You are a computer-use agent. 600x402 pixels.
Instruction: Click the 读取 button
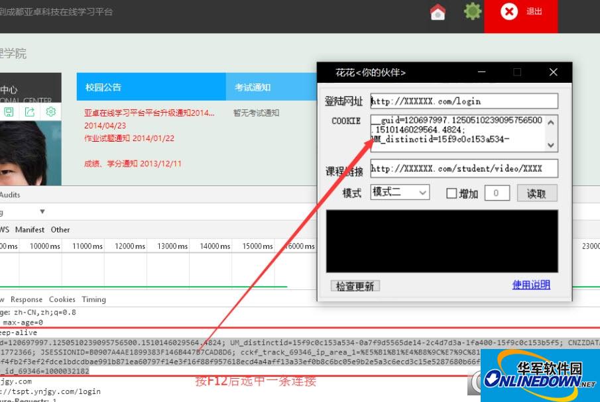(x=537, y=193)
